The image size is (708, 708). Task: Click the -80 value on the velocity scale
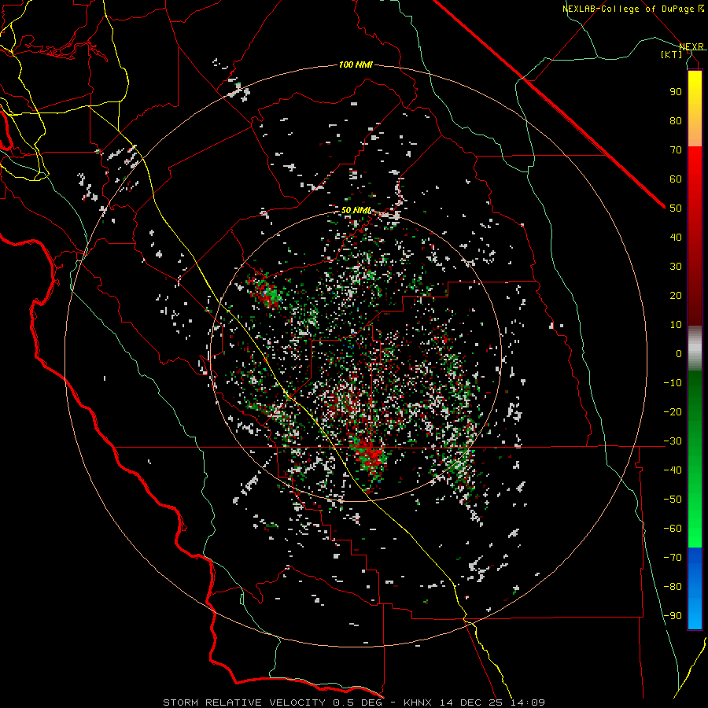(673, 587)
